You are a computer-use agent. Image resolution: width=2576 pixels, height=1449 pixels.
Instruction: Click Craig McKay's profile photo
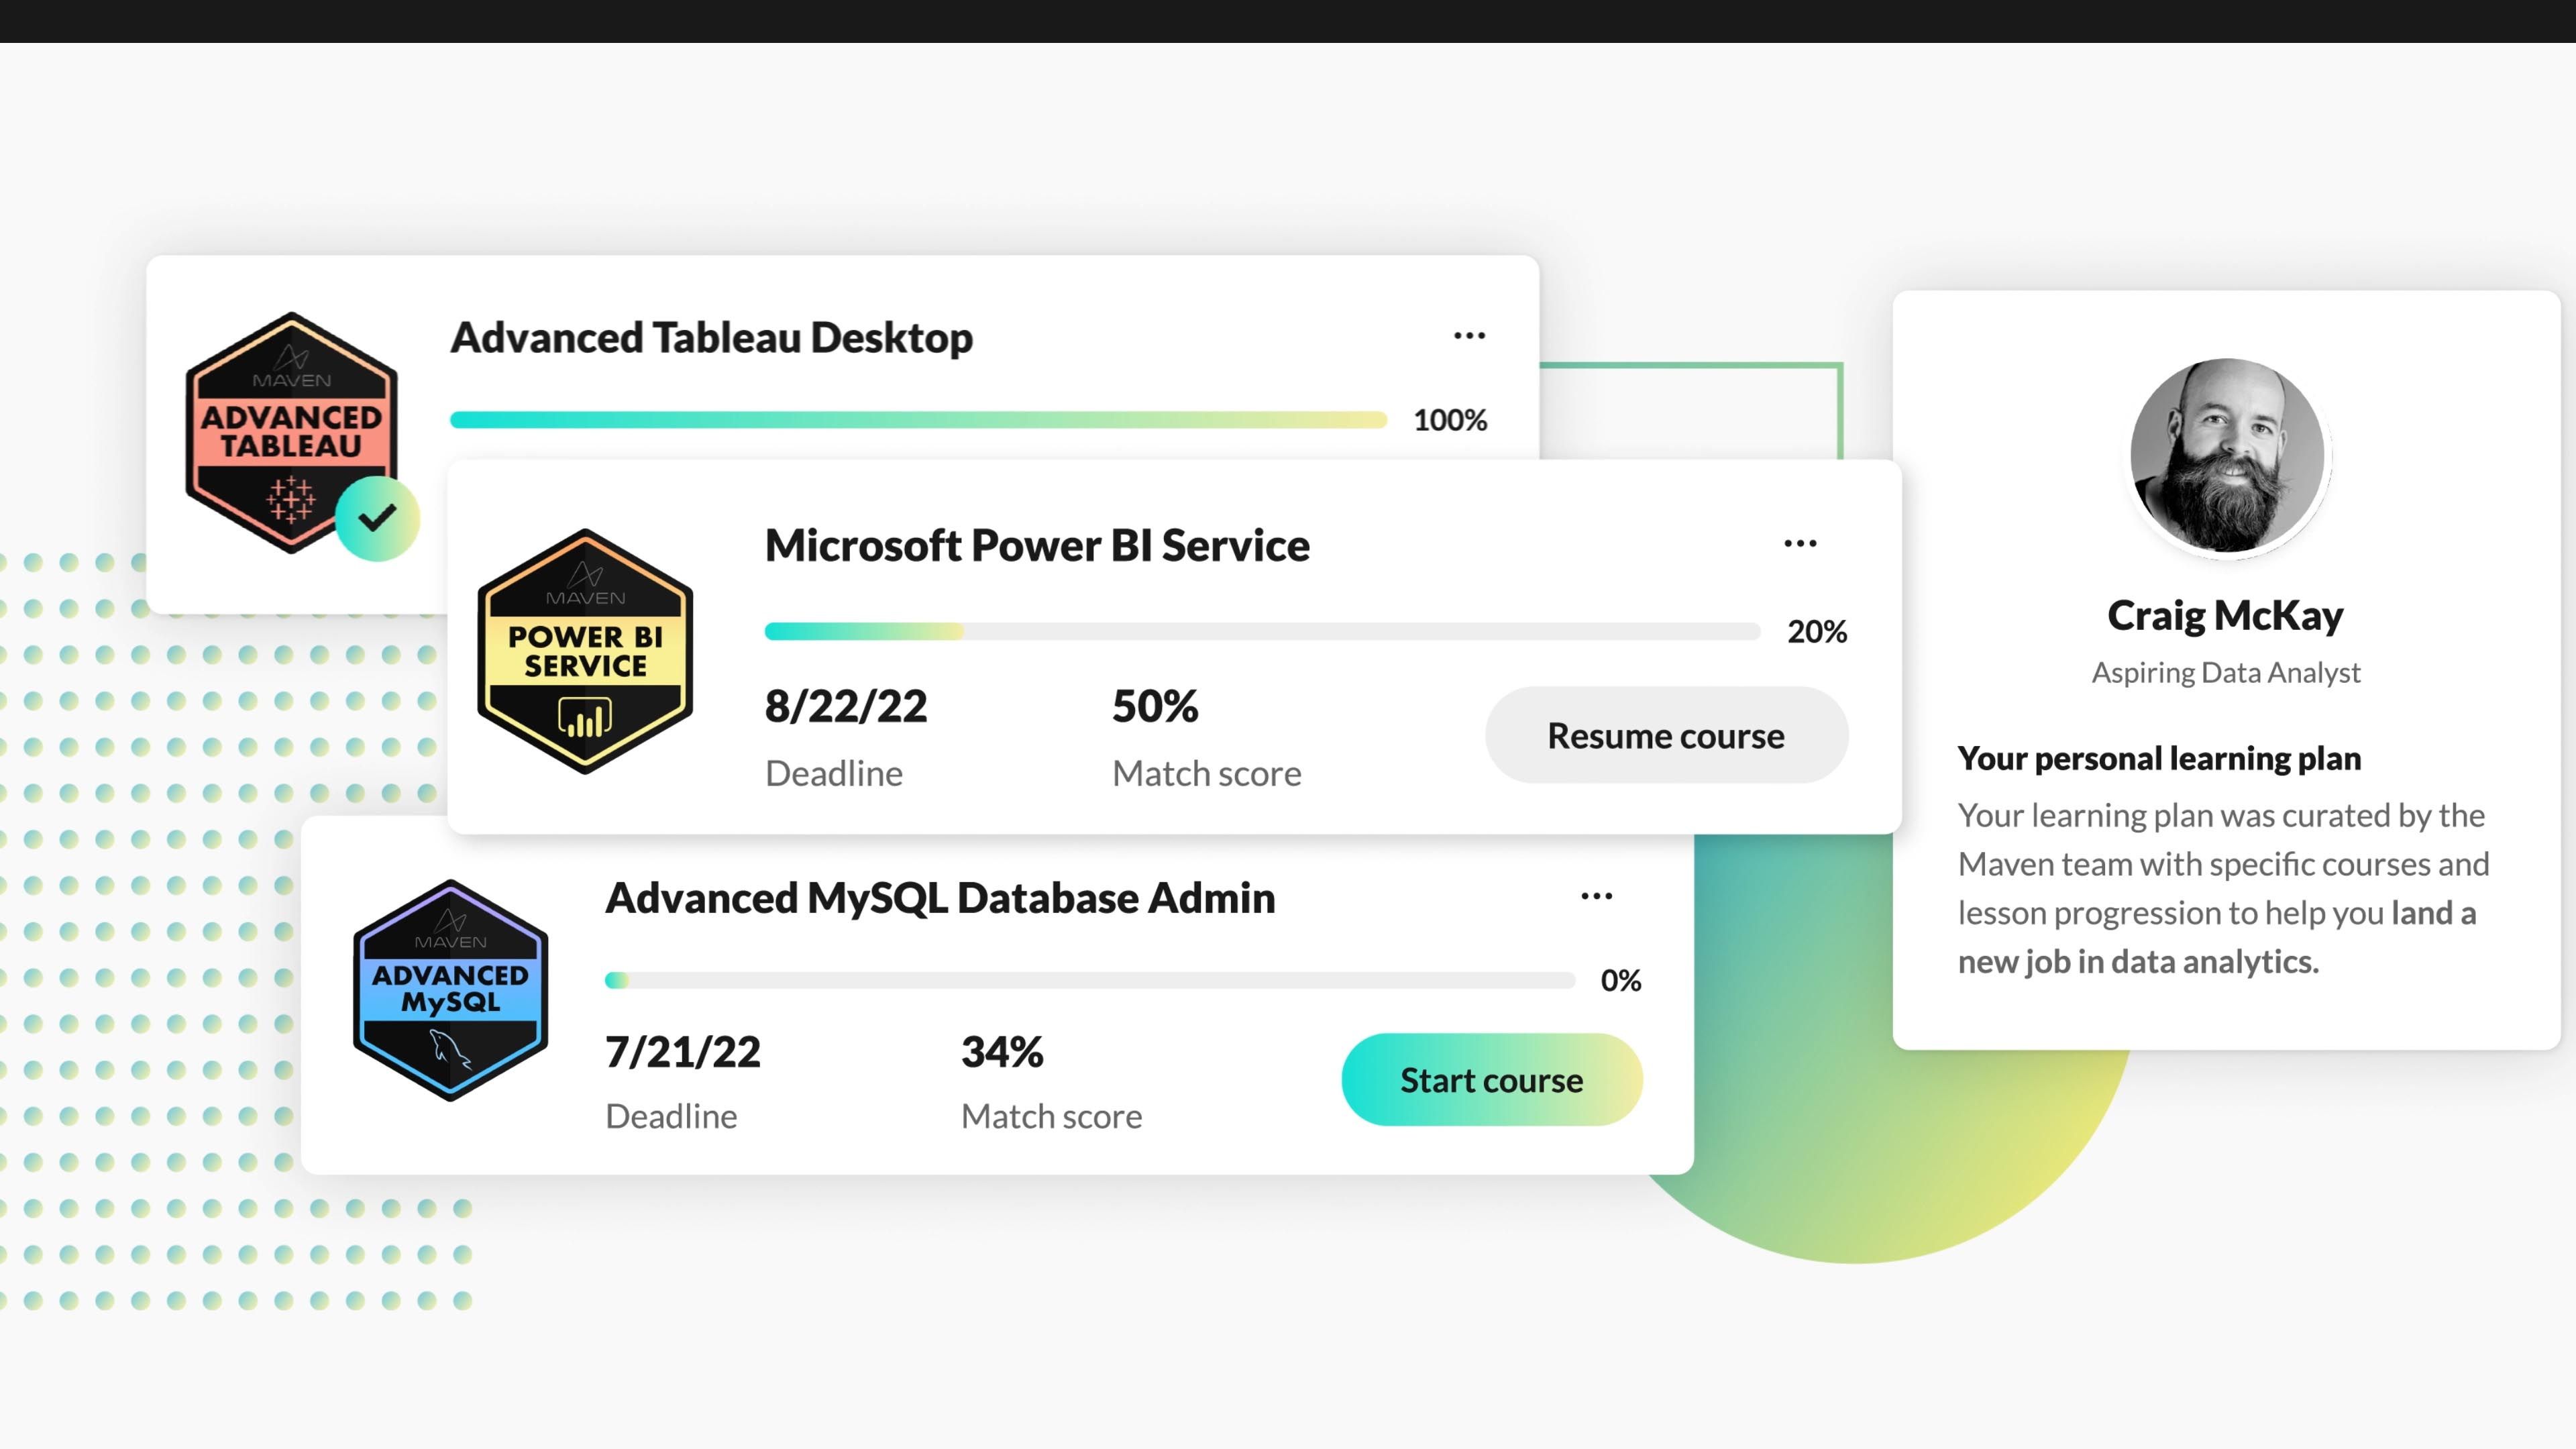(x=2227, y=455)
